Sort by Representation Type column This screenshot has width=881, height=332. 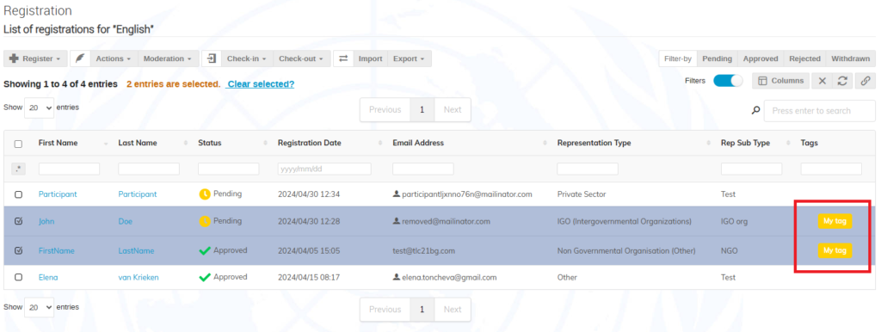(594, 144)
